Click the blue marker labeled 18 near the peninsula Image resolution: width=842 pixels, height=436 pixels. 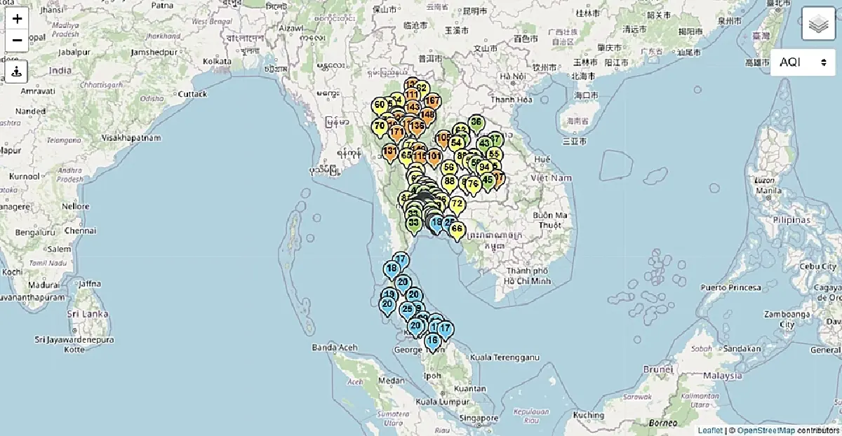point(392,269)
